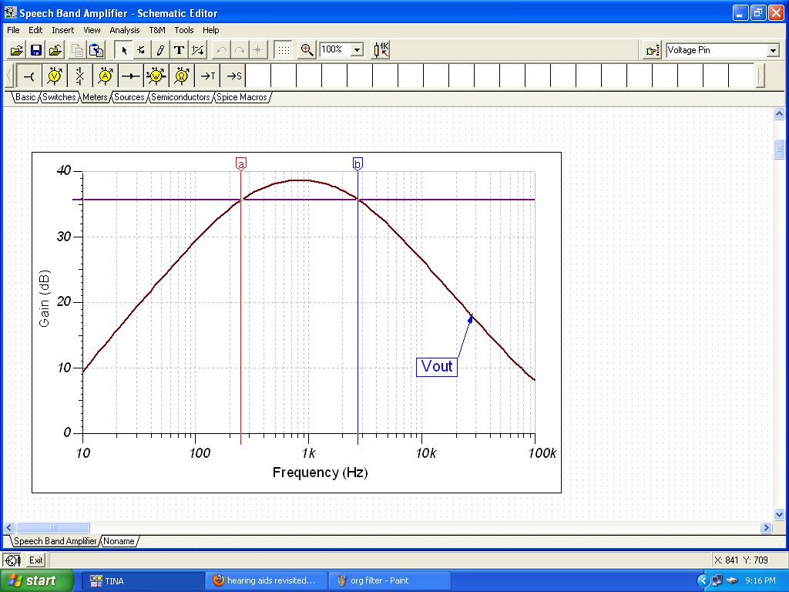
Task: Switch to the Basic components tab
Action: click(25, 97)
